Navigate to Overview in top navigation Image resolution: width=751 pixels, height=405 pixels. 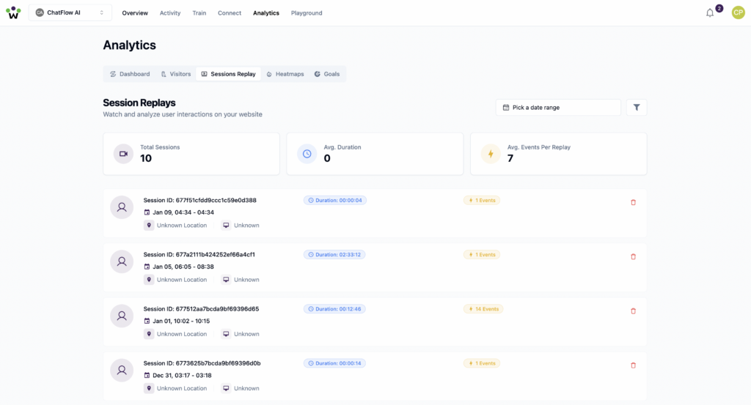coord(135,13)
